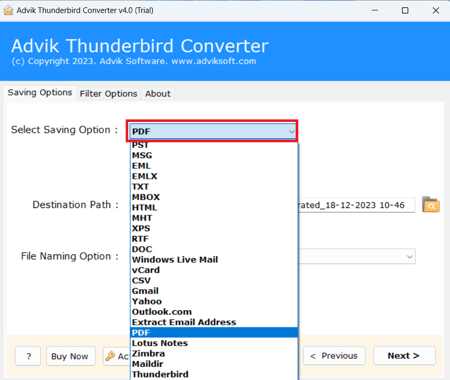
Task: Click the chevron on the saving option combo box
Action: 291,131
